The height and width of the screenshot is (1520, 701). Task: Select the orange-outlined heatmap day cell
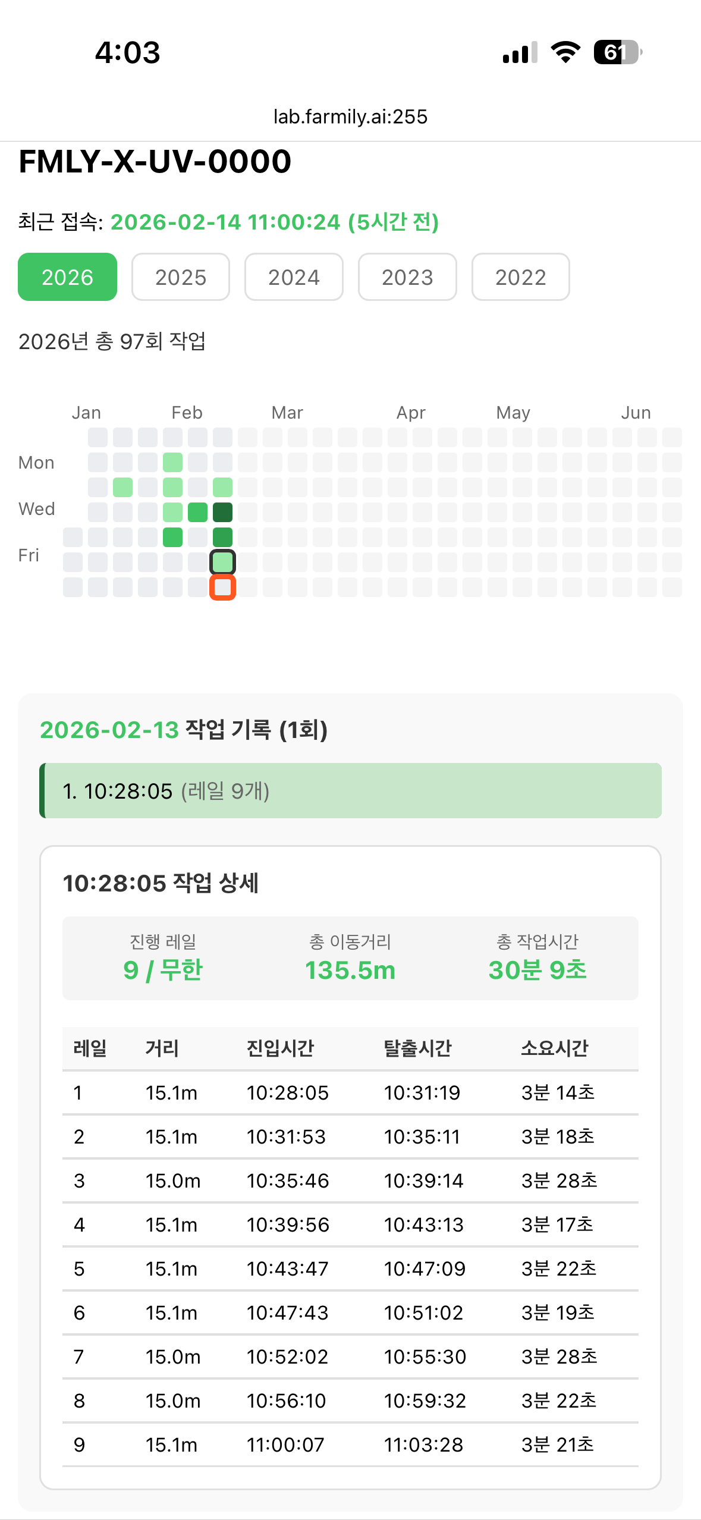click(222, 588)
